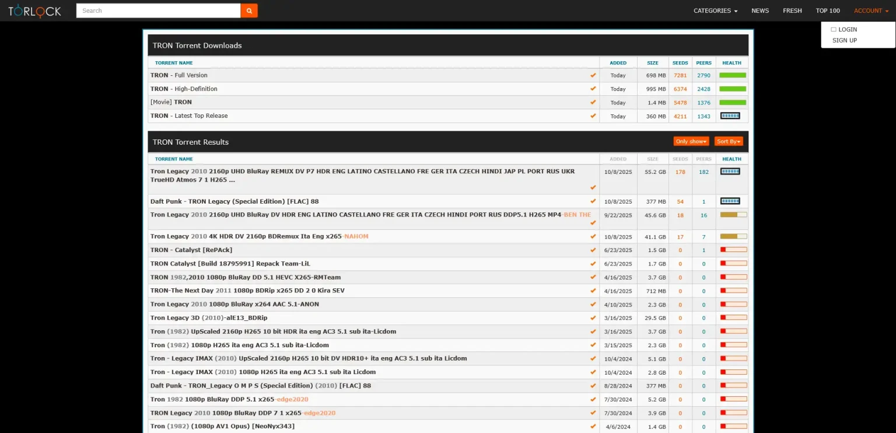This screenshot has width=896, height=433.
Task: Click checkmark on Tron (1982) UpScaled 2160p row
Action: pos(593,331)
